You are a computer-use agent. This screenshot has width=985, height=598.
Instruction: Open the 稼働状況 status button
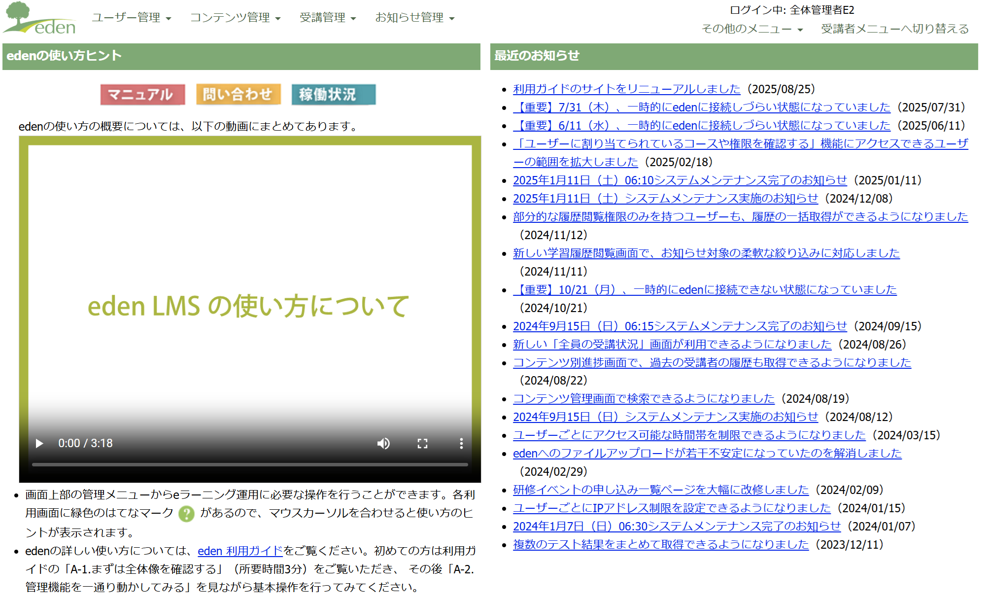click(x=334, y=94)
